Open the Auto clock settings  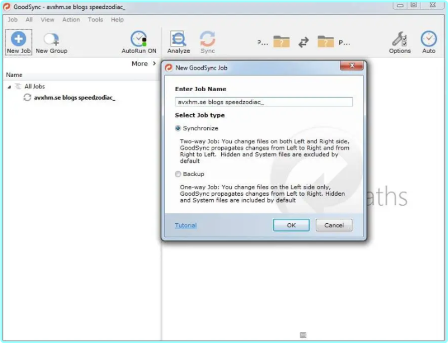point(428,39)
